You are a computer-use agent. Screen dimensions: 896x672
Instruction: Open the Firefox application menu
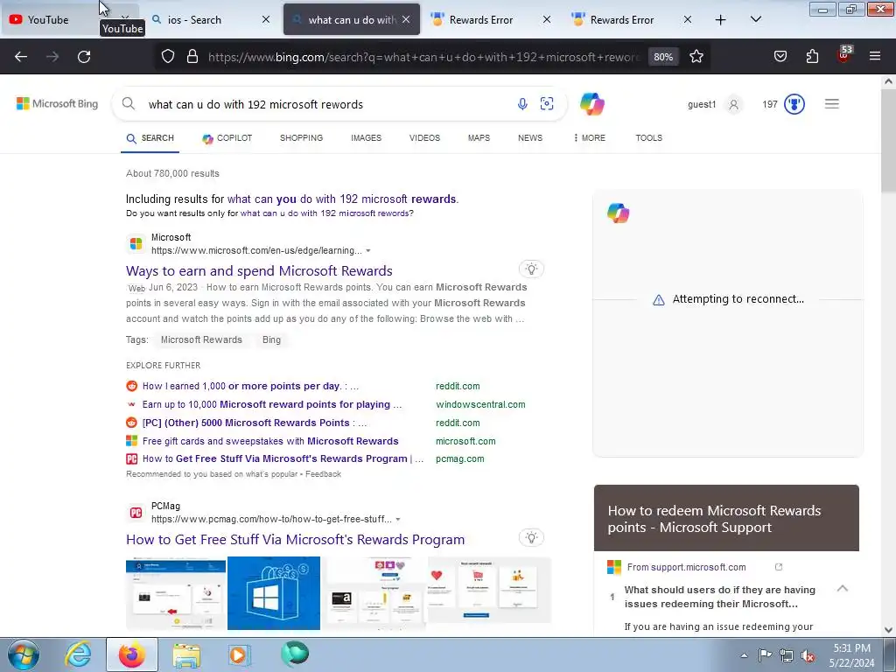(x=875, y=56)
